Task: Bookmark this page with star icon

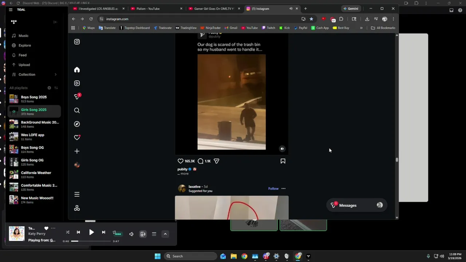Action: (x=311, y=19)
